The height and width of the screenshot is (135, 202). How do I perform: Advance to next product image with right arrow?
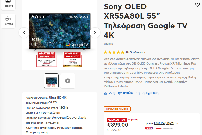(95, 33)
